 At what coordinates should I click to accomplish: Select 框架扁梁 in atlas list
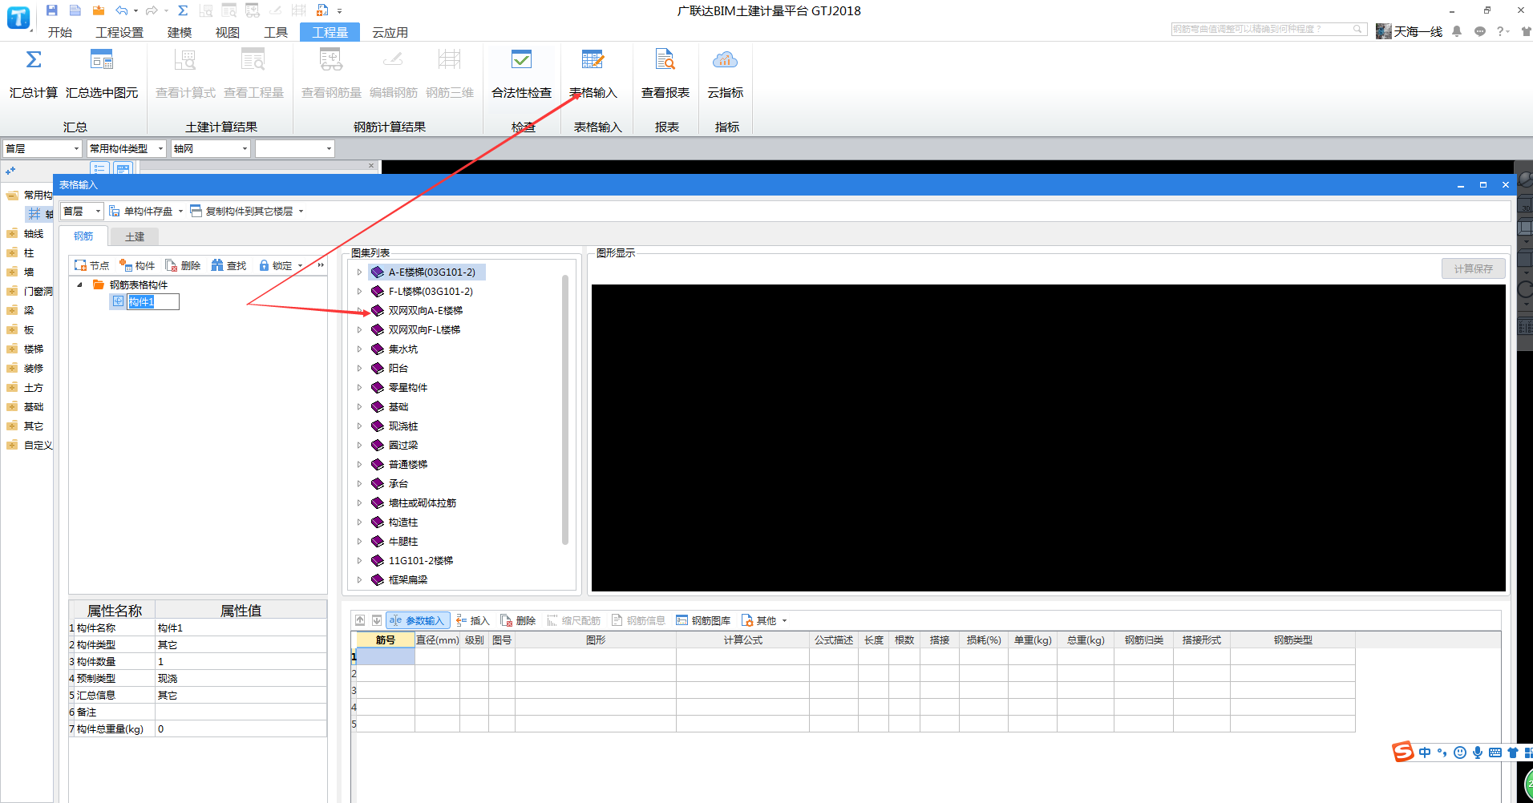point(407,580)
